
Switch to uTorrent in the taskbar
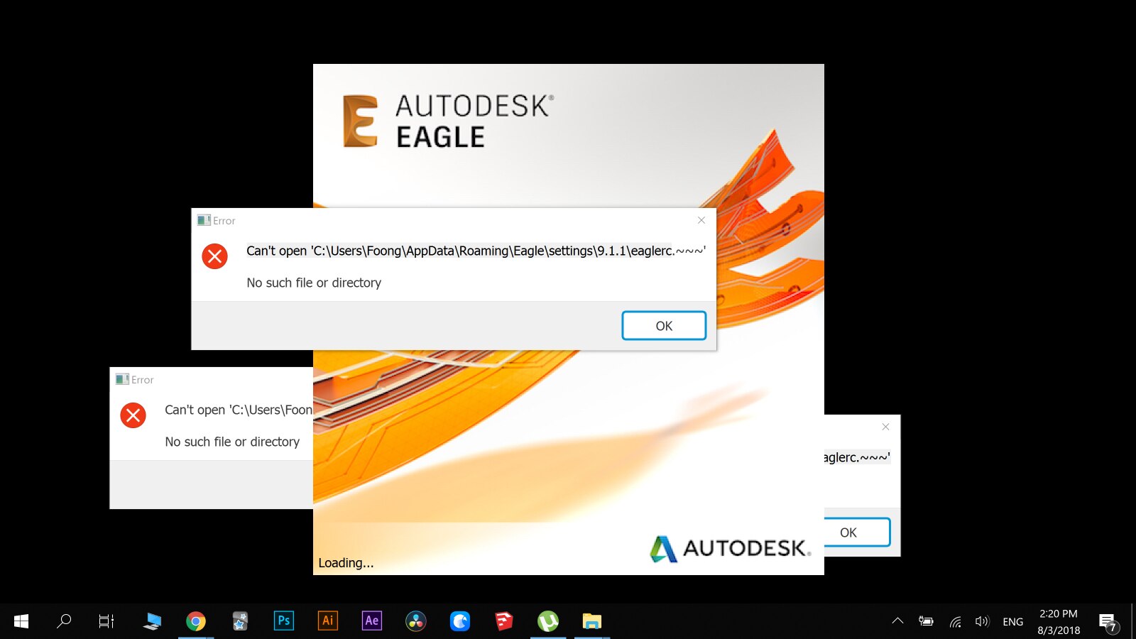548,621
